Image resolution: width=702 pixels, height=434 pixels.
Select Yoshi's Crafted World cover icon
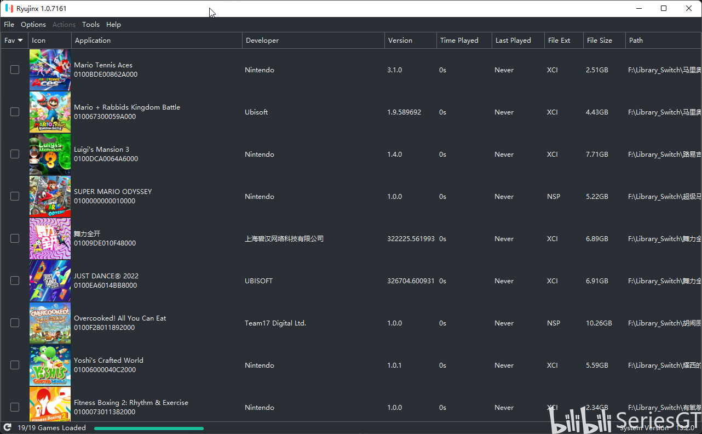(50, 365)
